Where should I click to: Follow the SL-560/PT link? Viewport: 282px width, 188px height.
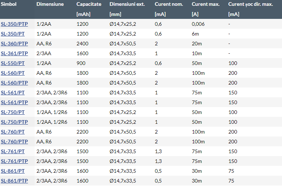pos(13,73)
